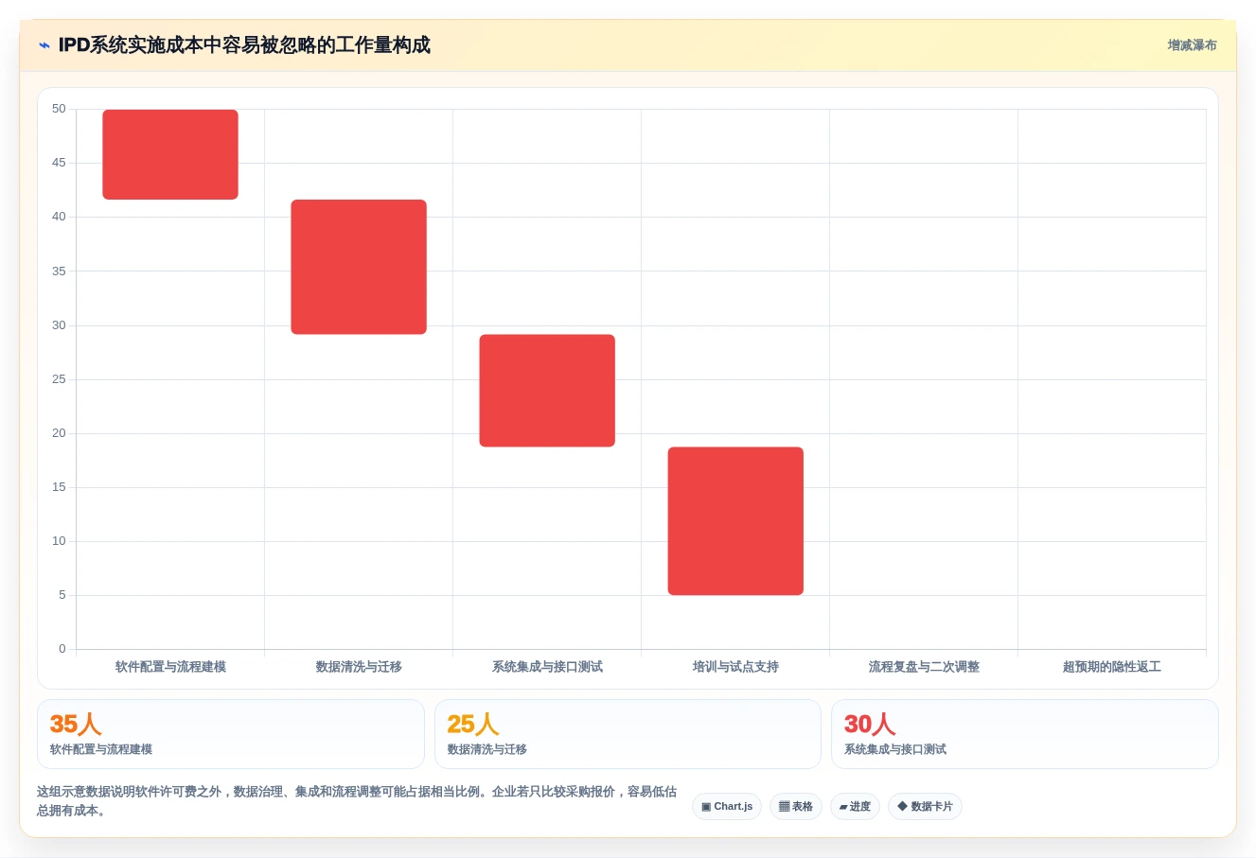Click x-axis label 系统集成与接口测试
Screen dimensions: 1256x858
click(x=547, y=667)
